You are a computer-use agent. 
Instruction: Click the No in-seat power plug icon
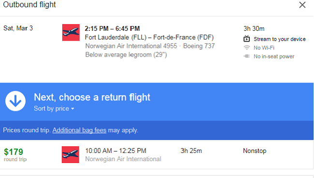click(x=247, y=56)
